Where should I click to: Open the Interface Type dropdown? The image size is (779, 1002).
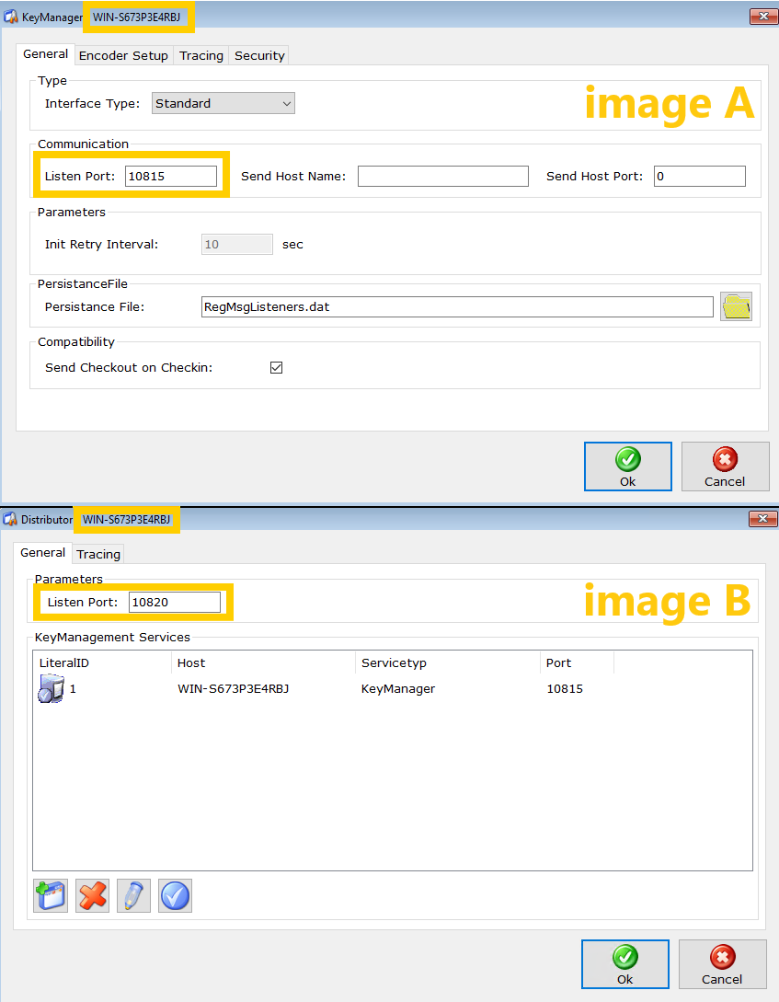point(223,103)
